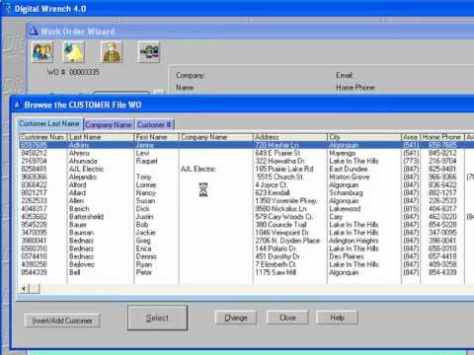474x355 pixels.
Task: Click the City column header
Action: (x=364, y=137)
